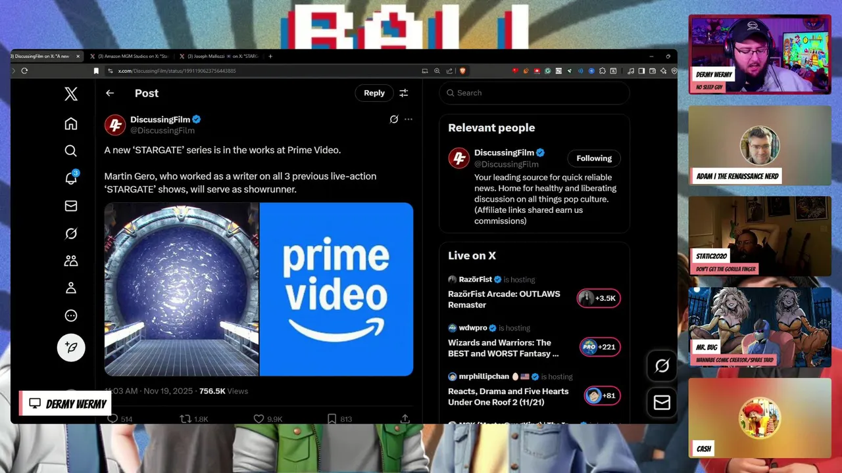
Task: Switch to Amazon MGM Studios tab
Action: tap(130, 56)
